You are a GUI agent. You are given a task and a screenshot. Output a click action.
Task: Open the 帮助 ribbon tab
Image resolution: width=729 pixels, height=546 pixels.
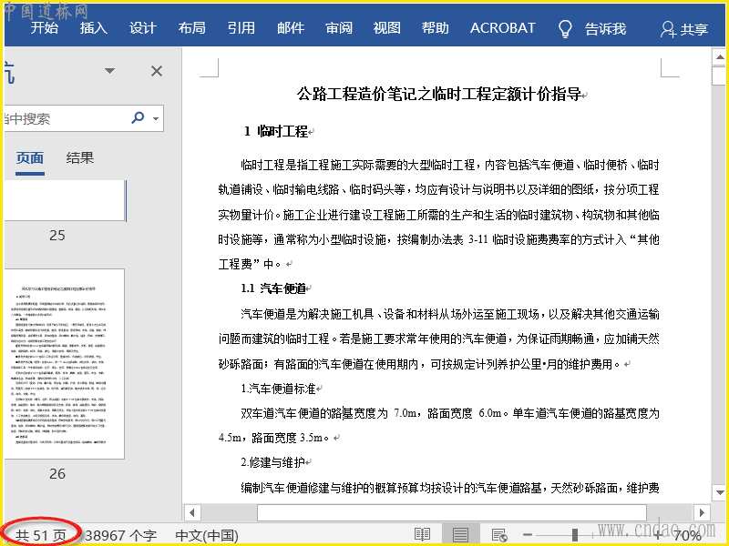point(436,28)
